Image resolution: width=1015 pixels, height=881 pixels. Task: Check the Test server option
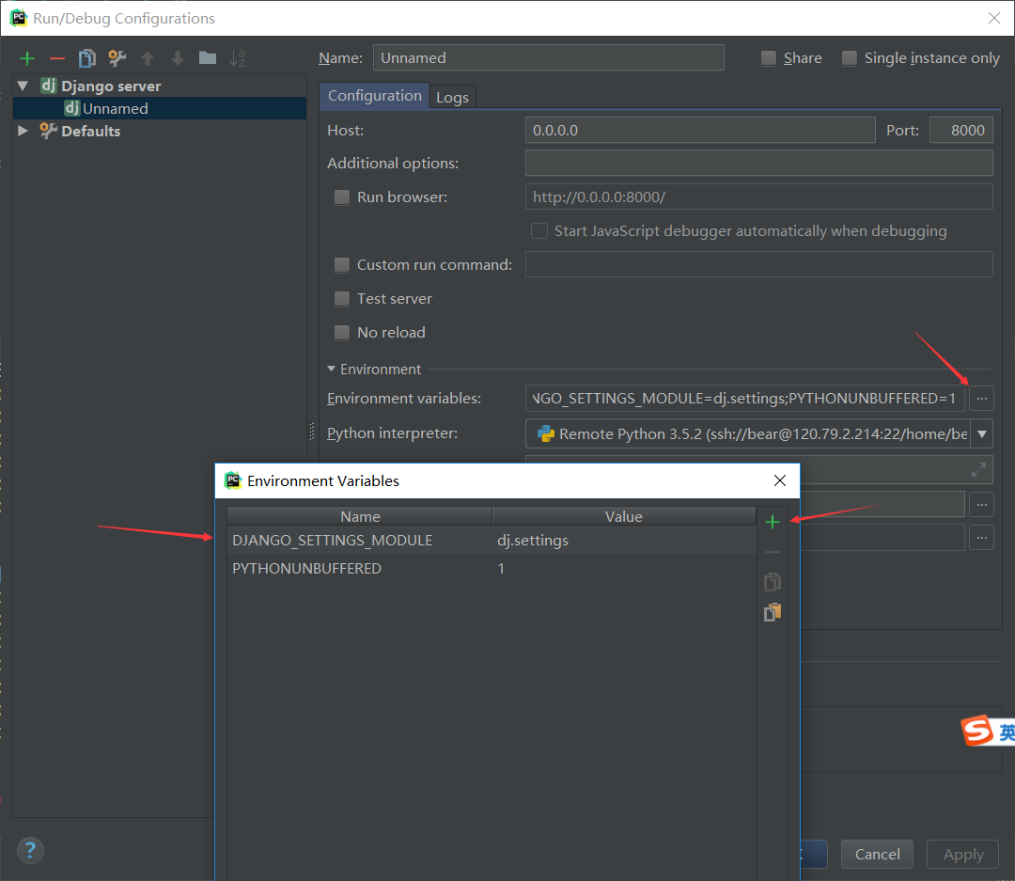pyautogui.click(x=342, y=299)
